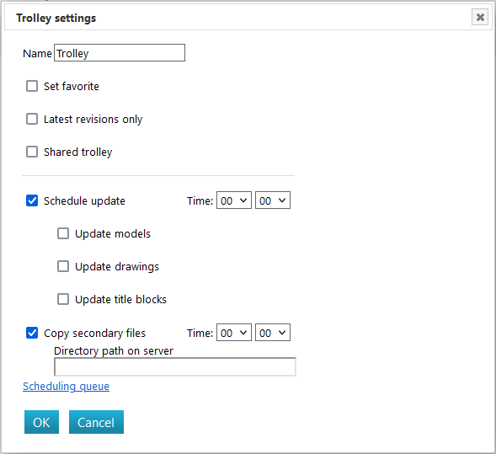This screenshot has width=496, height=454.
Task: Disable Copy secondary files checkbox
Action: point(32,333)
